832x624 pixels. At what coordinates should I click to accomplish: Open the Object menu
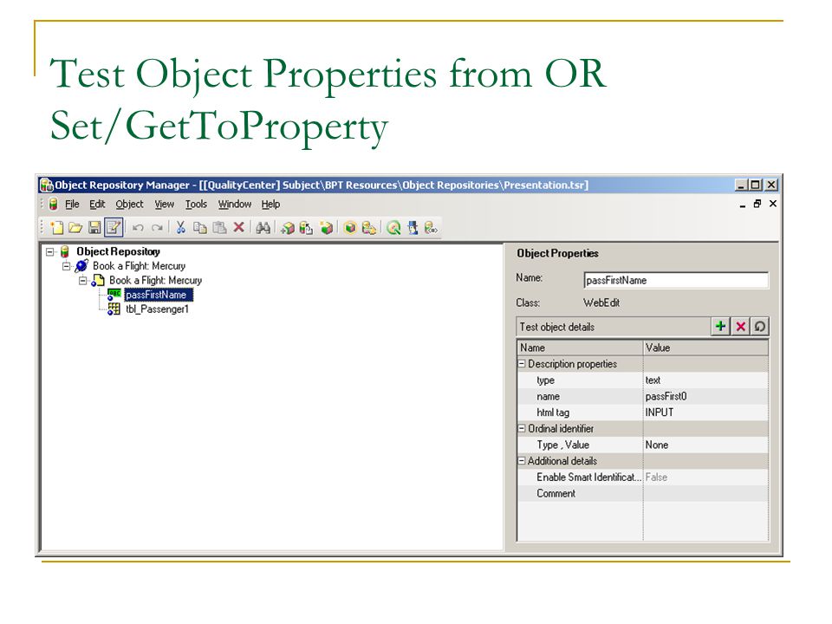129,204
